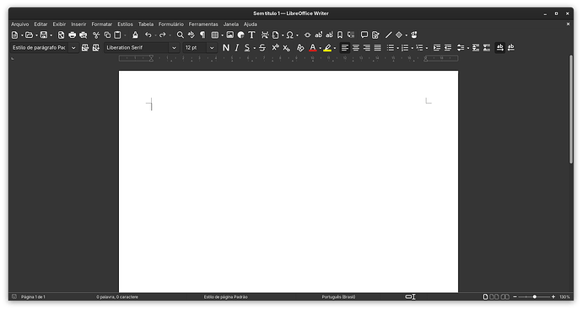Toggle italic formatting I button
The image size is (582, 309).
pyautogui.click(x=236, y=47)
